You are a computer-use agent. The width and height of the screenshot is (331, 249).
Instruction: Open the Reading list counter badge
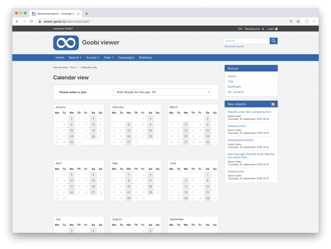point(262,29)
